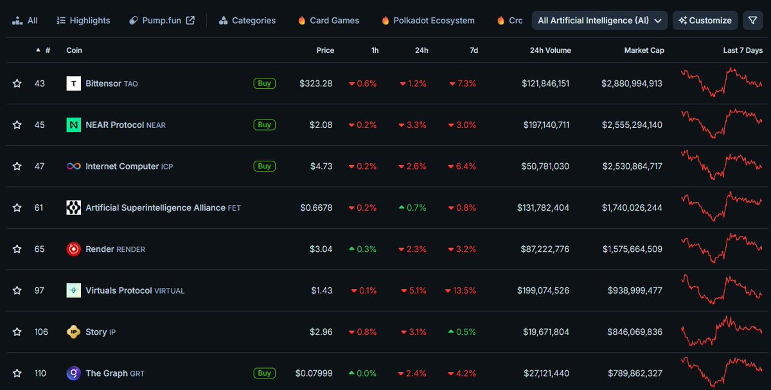
Task: Click Virtuals 7d change 13.5%
Action: pyautogui.click(x=460, y=290)
